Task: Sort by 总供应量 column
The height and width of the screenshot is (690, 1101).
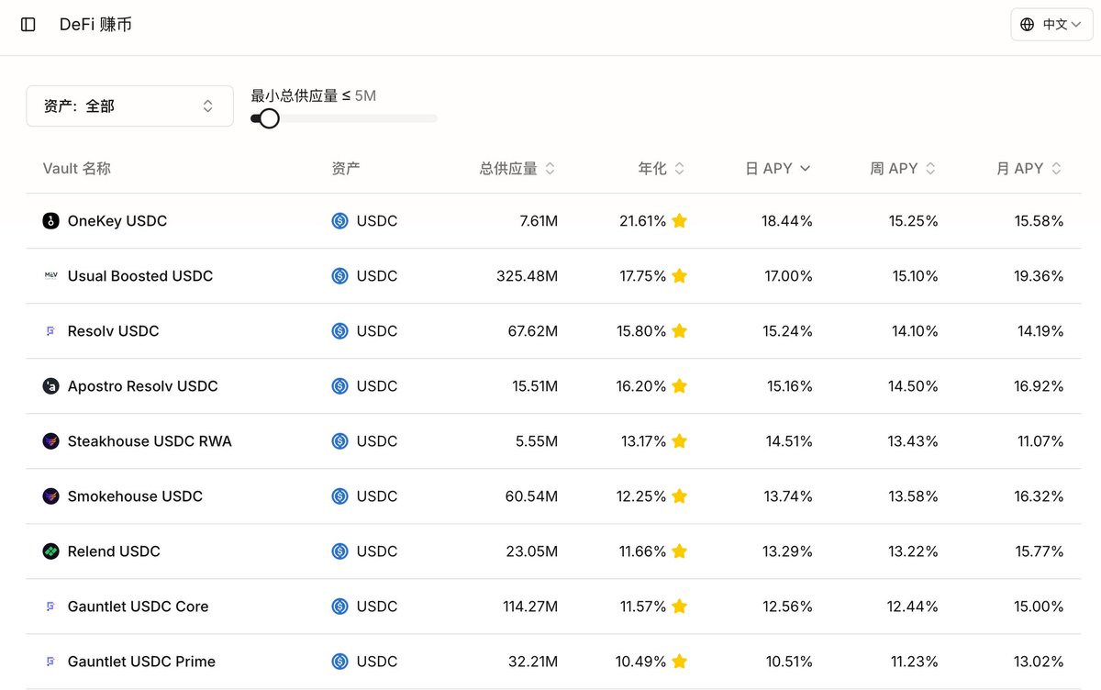Action: coord(517,169)
